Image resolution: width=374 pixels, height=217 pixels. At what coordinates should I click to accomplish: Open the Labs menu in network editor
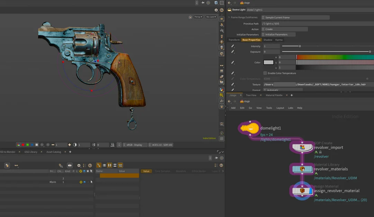[290, 108]
